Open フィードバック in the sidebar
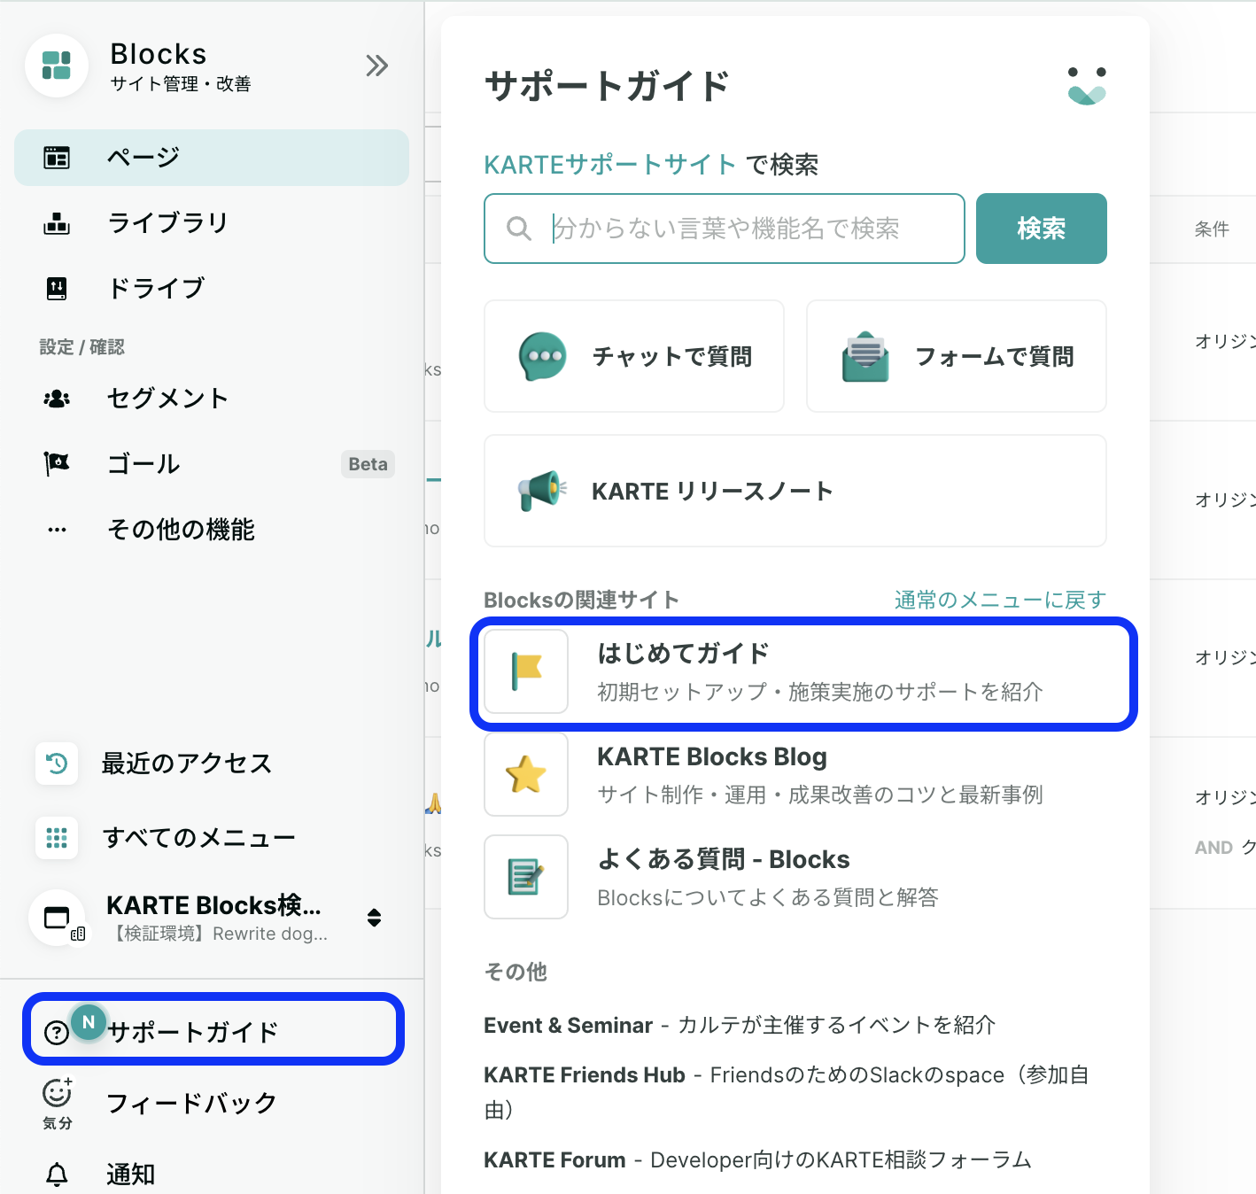Image resolution: width=1256 pixels, height=1194 pixels. pos(191,1104)
